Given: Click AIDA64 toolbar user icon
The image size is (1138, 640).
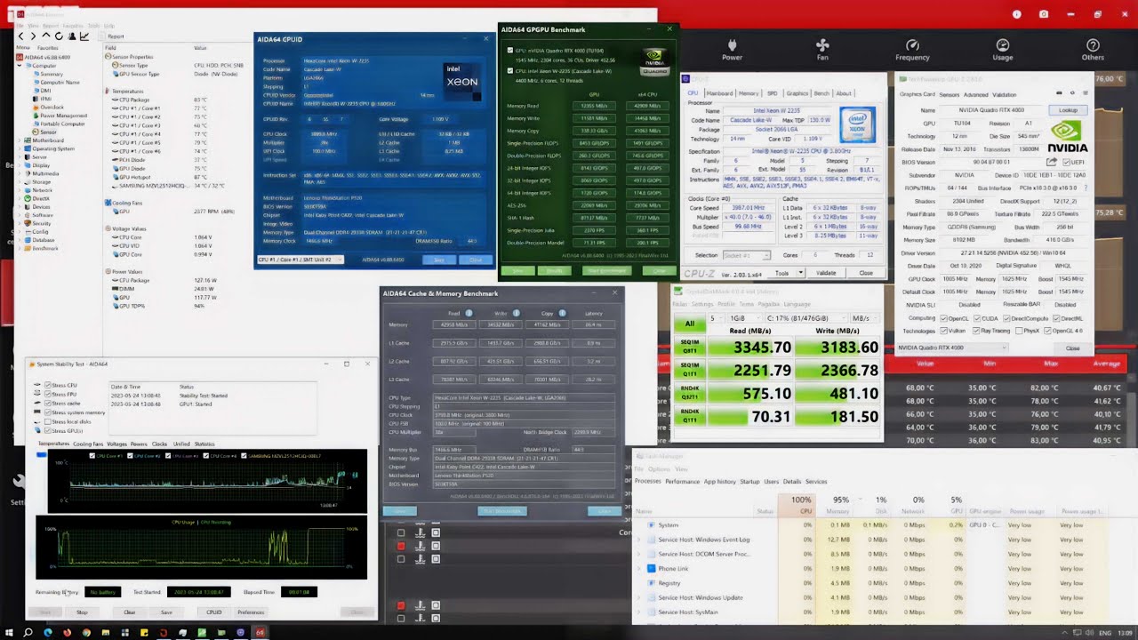Looking at the screenshot, I should 72,36.
